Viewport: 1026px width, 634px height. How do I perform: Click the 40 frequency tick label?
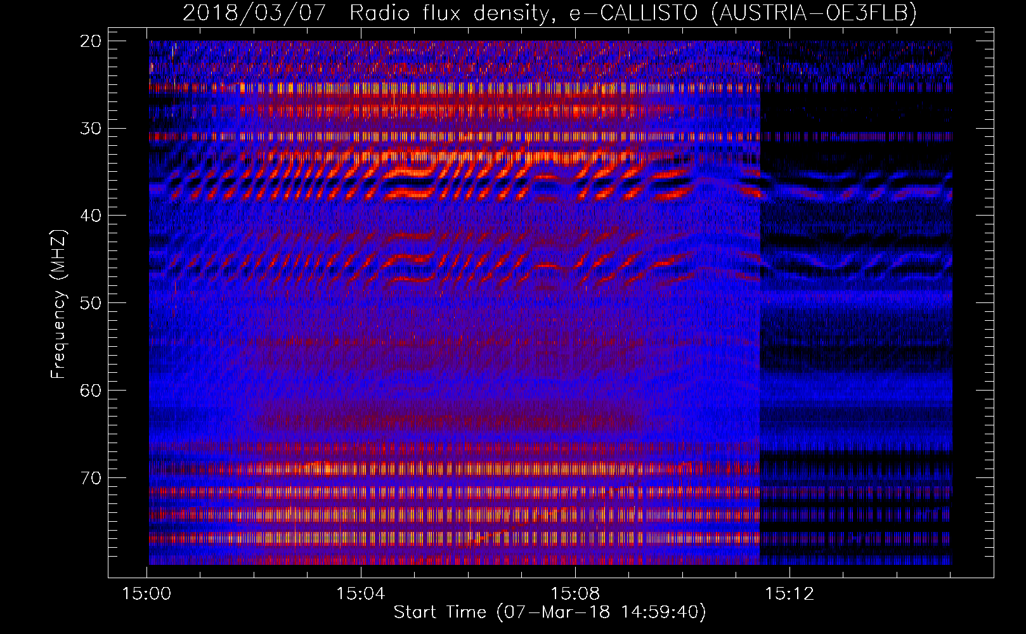point(91,216)
